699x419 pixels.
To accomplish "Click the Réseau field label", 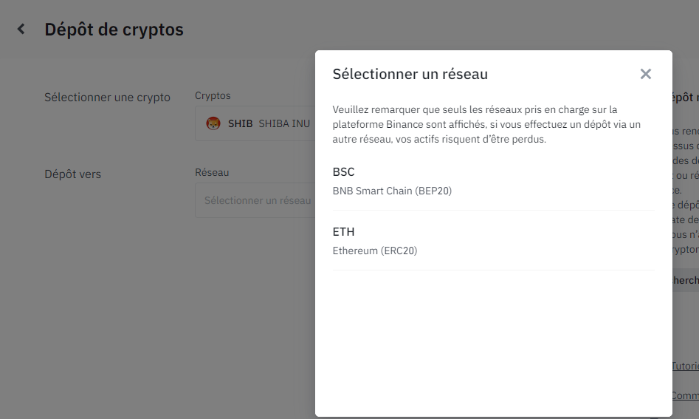I will click(212, 172).
